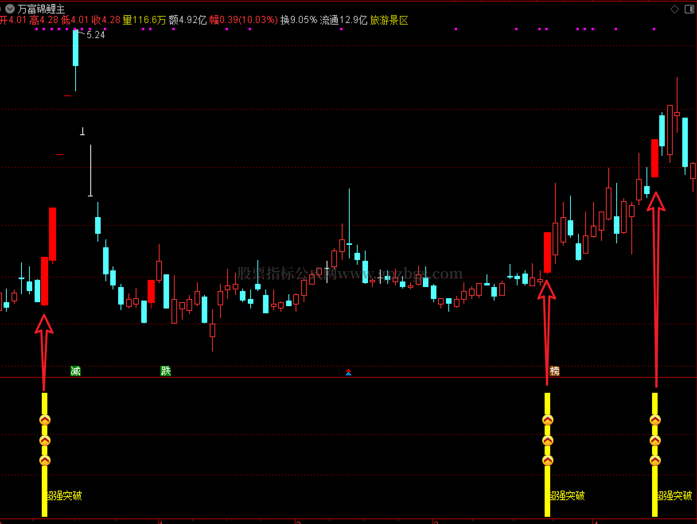Open the 旅游景区 sector link
Image resolution: width=697 pixels, height=524 pixels.
click(389, 20)
